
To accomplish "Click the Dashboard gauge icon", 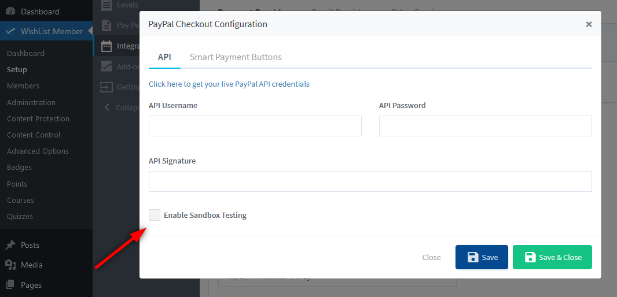I will pyautogui.click(x=11, y=12).
